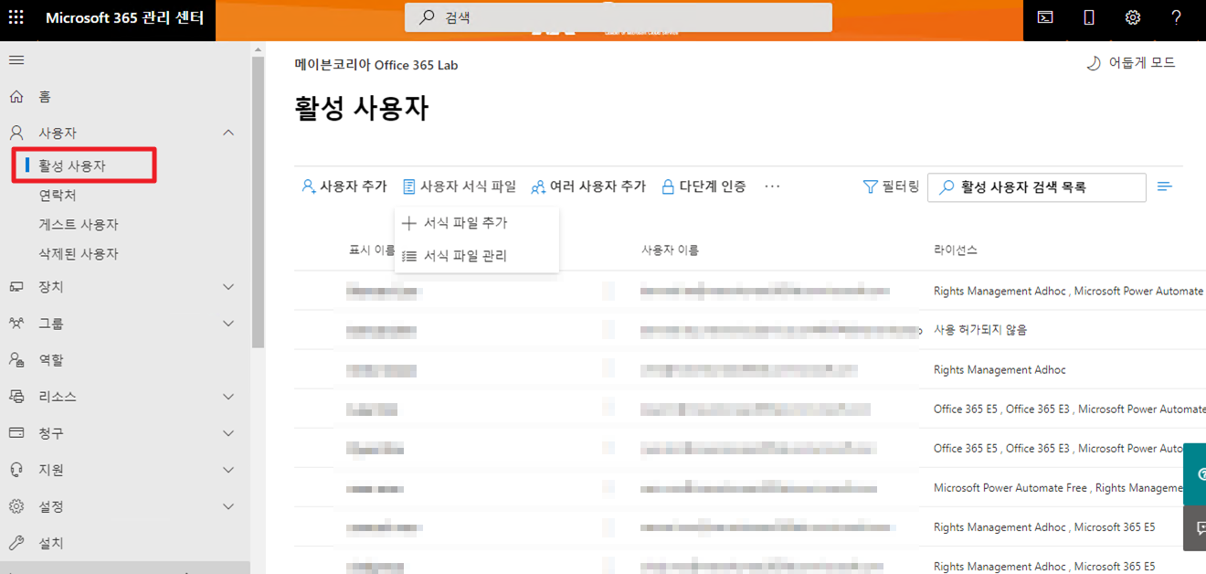Select 서식 파일 추가 from the dropdown menu

[476, 223]
